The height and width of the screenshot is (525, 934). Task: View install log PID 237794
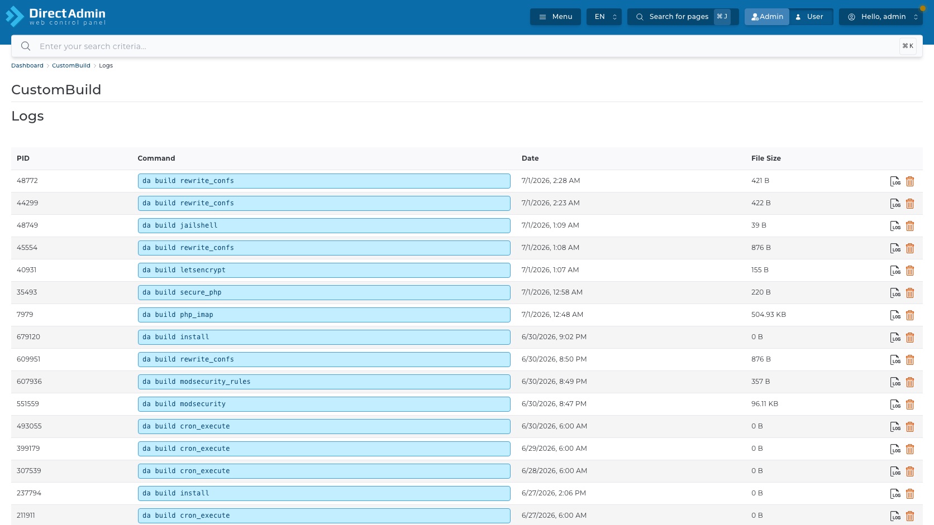[x=895, y=494]
